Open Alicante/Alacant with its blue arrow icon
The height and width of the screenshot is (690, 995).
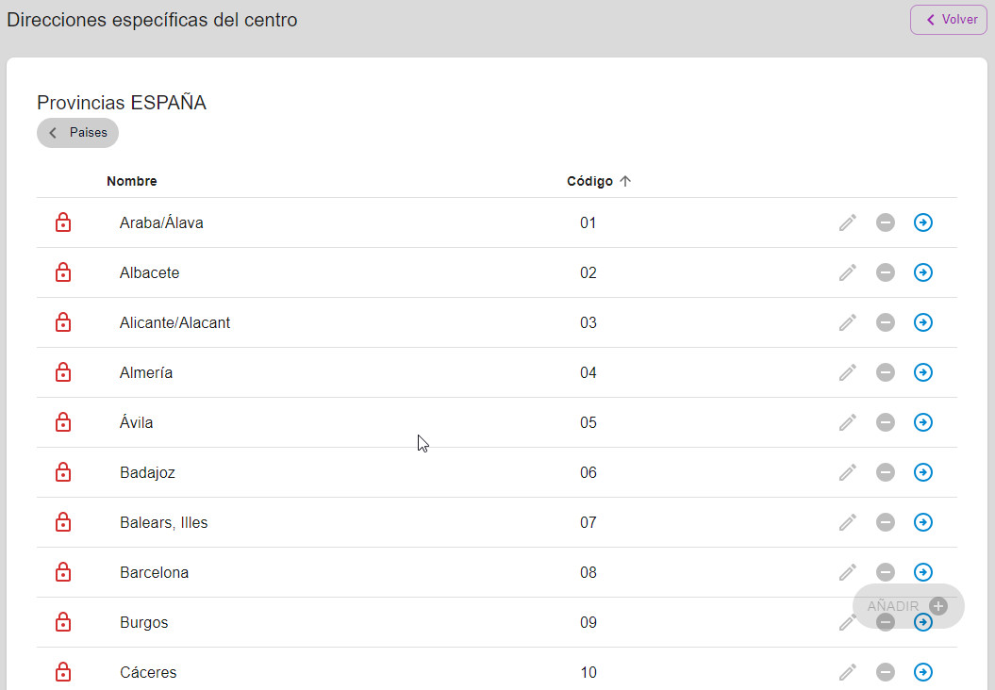pos(923,322)
